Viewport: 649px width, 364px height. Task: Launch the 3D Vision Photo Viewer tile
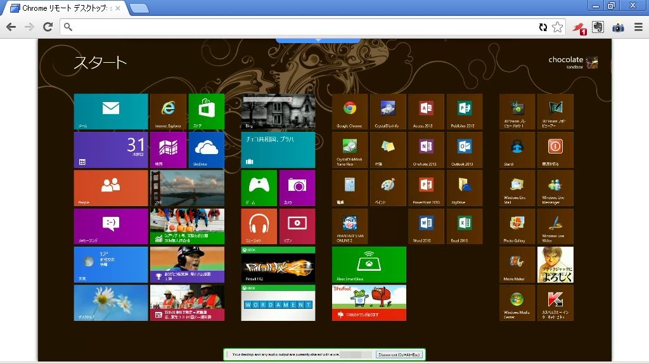coord(555,112)
